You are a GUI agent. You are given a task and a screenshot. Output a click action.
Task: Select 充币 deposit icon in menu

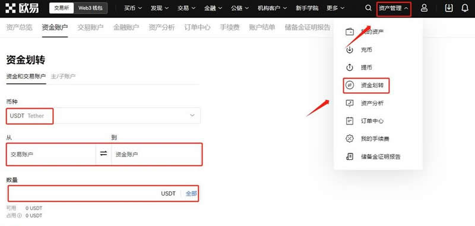click(350, 50)
